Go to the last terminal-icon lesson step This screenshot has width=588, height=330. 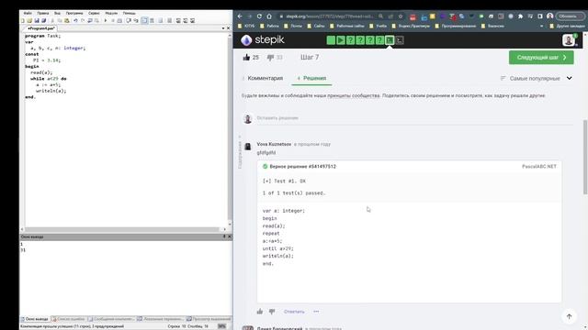click(x=400, y=40)
